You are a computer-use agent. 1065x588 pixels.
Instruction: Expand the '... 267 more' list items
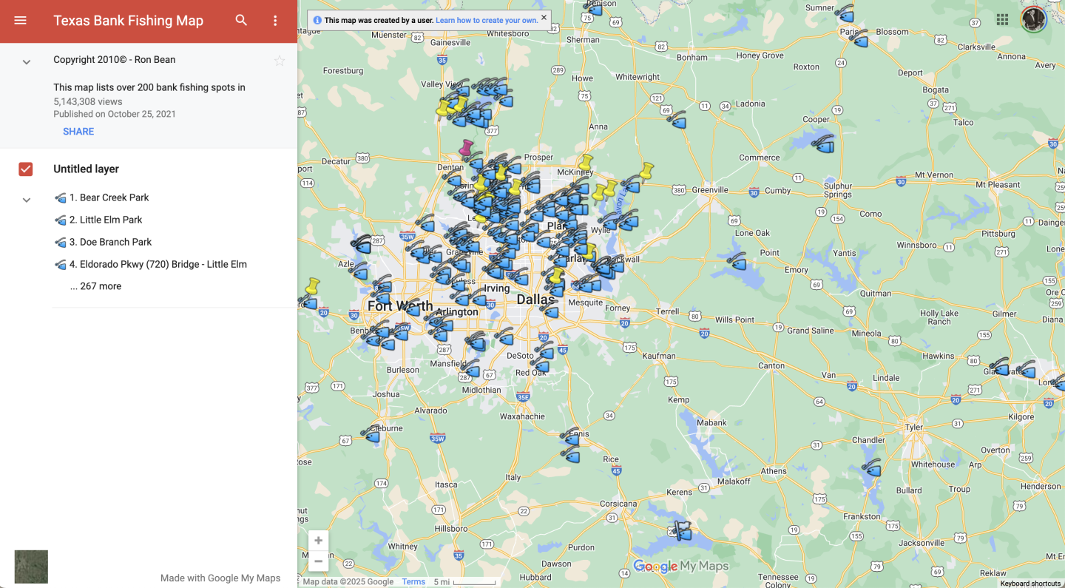point(96,286)
